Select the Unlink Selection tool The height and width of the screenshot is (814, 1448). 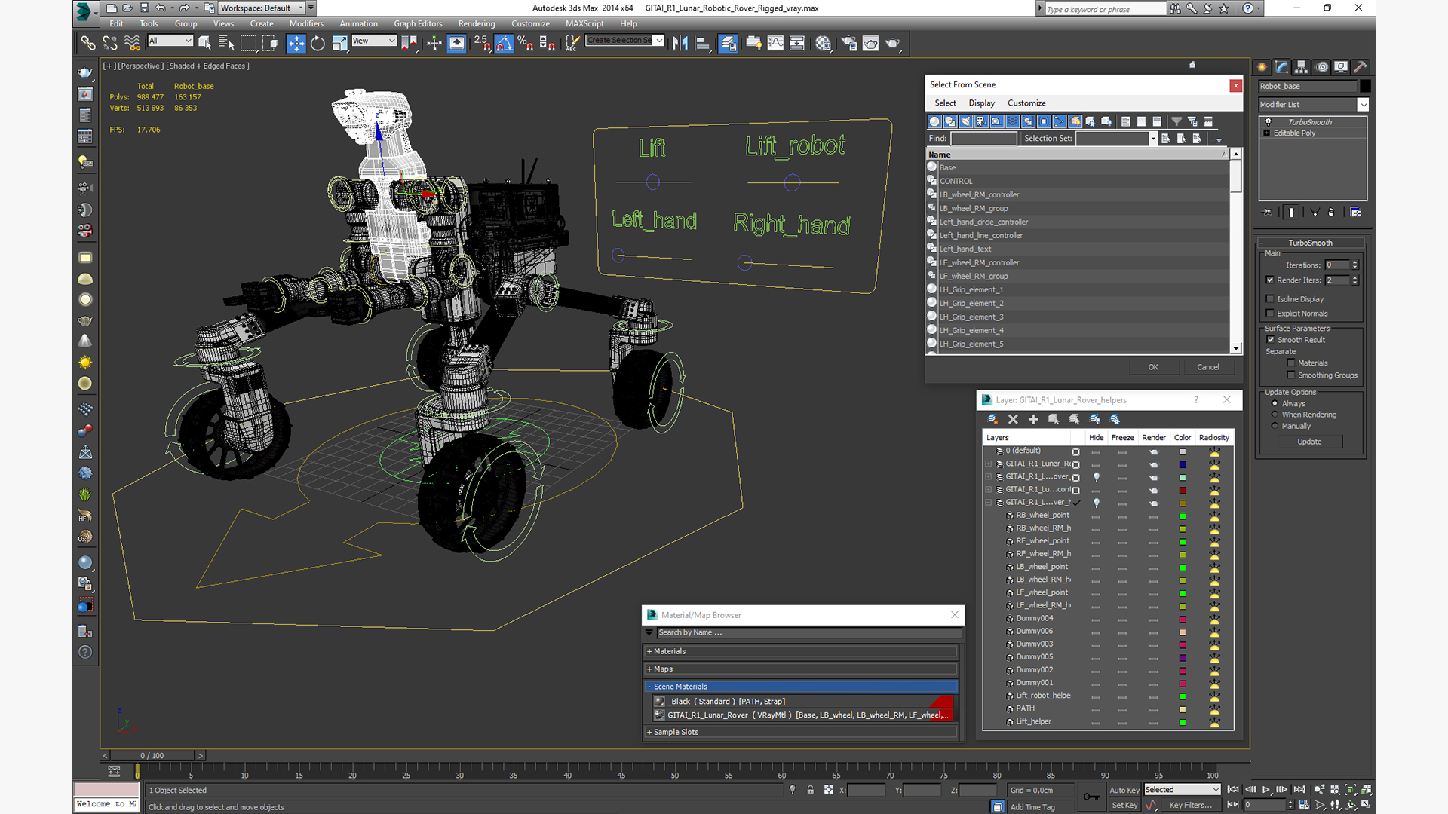pyautogui.click(x=110, y=43)
